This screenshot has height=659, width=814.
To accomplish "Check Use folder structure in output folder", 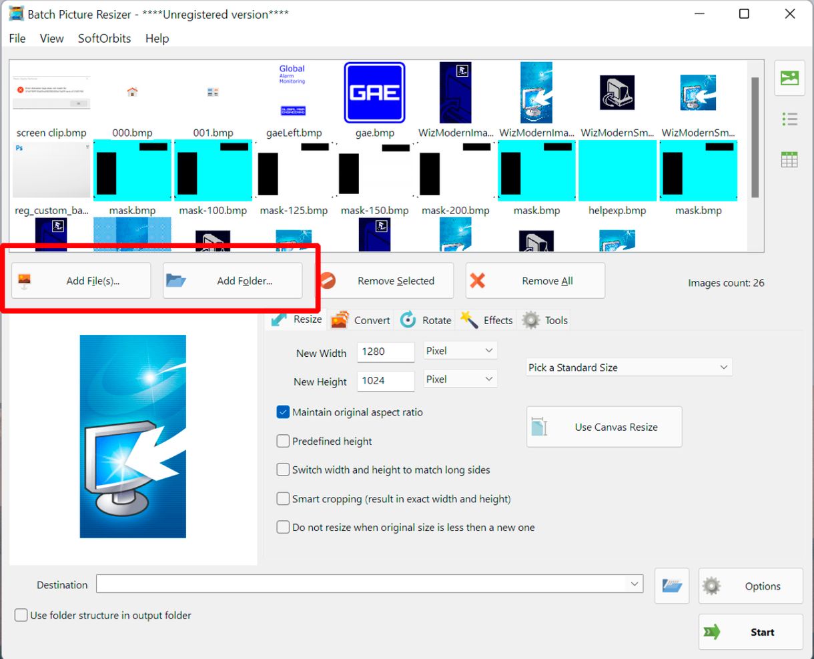I will tap(21, 615).
